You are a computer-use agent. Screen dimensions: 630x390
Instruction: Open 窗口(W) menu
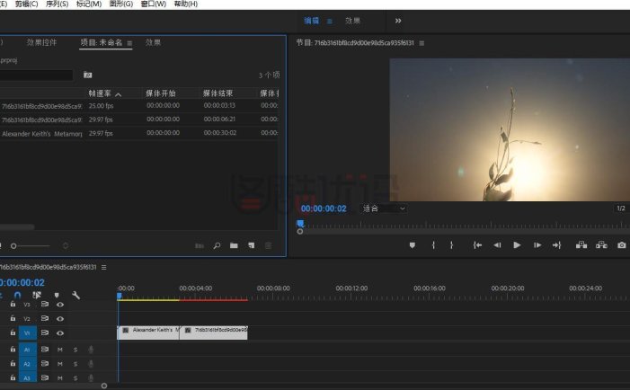click(x=153, y=4)
